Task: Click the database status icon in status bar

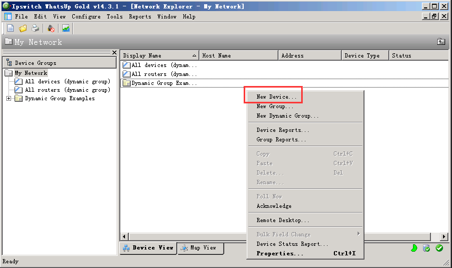Action: point(427,248)
